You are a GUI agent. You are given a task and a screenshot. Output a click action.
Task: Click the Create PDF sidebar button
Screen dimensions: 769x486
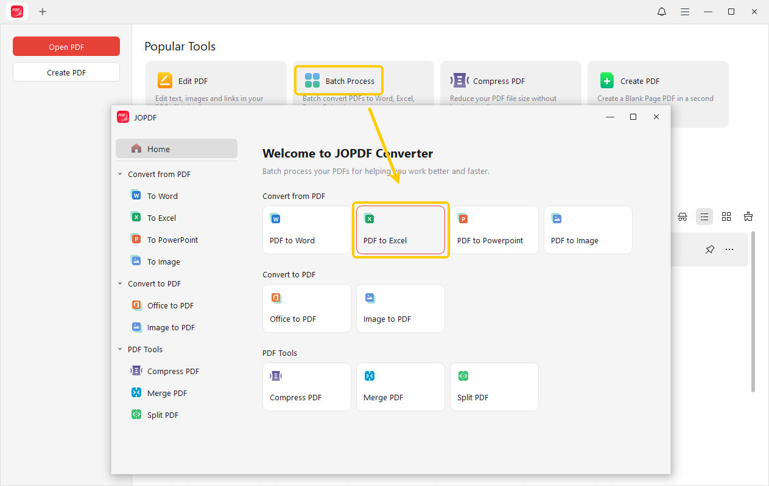66,72
